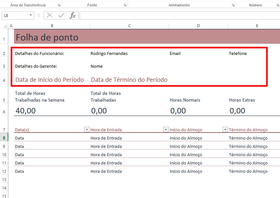Image resolution: width=280 pixels, height=198 pixels.
Task: Select row header 8
Action: pyautogui.click(x=4, y=138)
